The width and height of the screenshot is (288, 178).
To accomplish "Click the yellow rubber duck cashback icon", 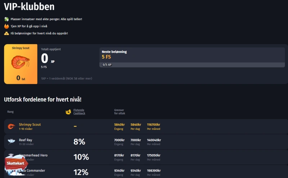I will (x=68, y=112).
